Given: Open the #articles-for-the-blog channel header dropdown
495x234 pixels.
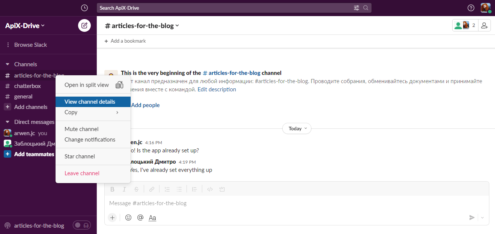Looking at the screenshot, I should pos(142,25).
